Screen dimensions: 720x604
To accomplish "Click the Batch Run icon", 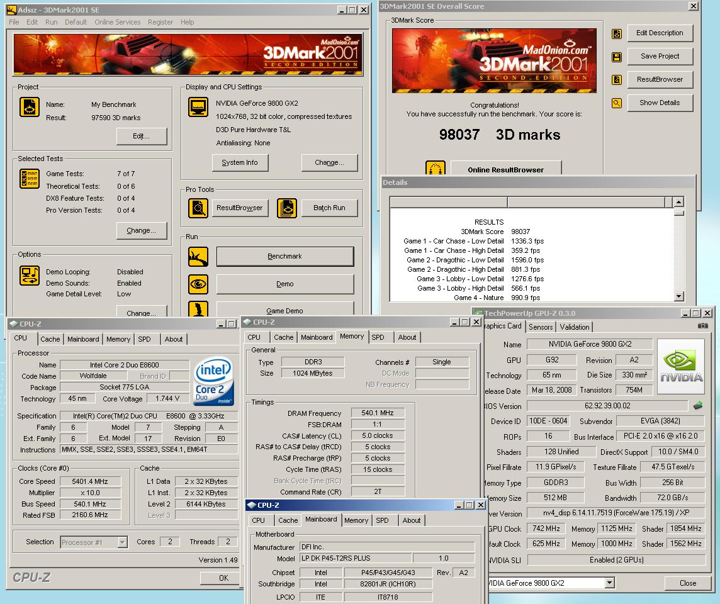I will (x=287, y=208).
